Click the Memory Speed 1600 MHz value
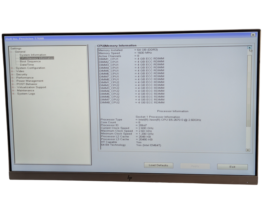The image size is (274, 206). tap(145, 53)
